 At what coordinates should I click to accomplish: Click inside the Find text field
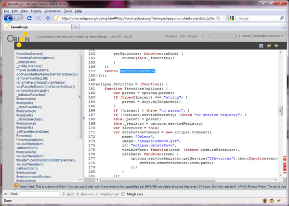pos(40,194)
